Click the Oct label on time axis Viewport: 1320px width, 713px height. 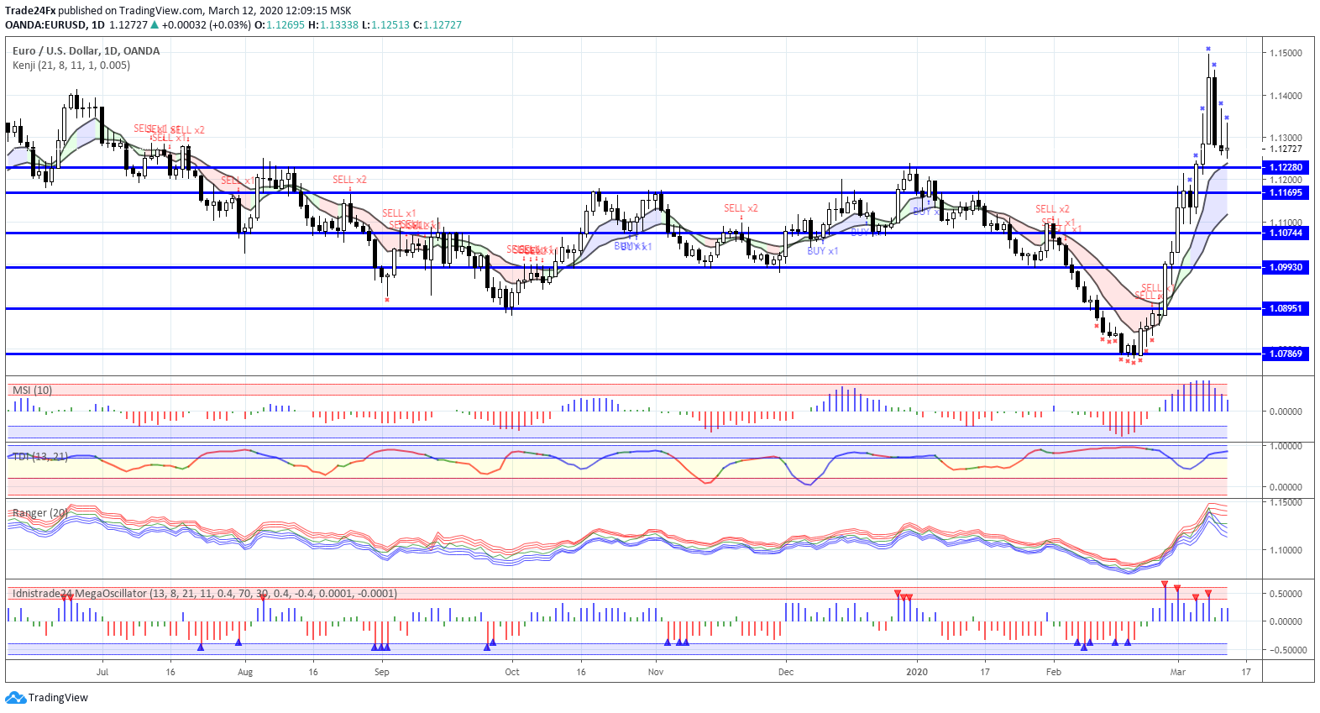click(512, 672)
